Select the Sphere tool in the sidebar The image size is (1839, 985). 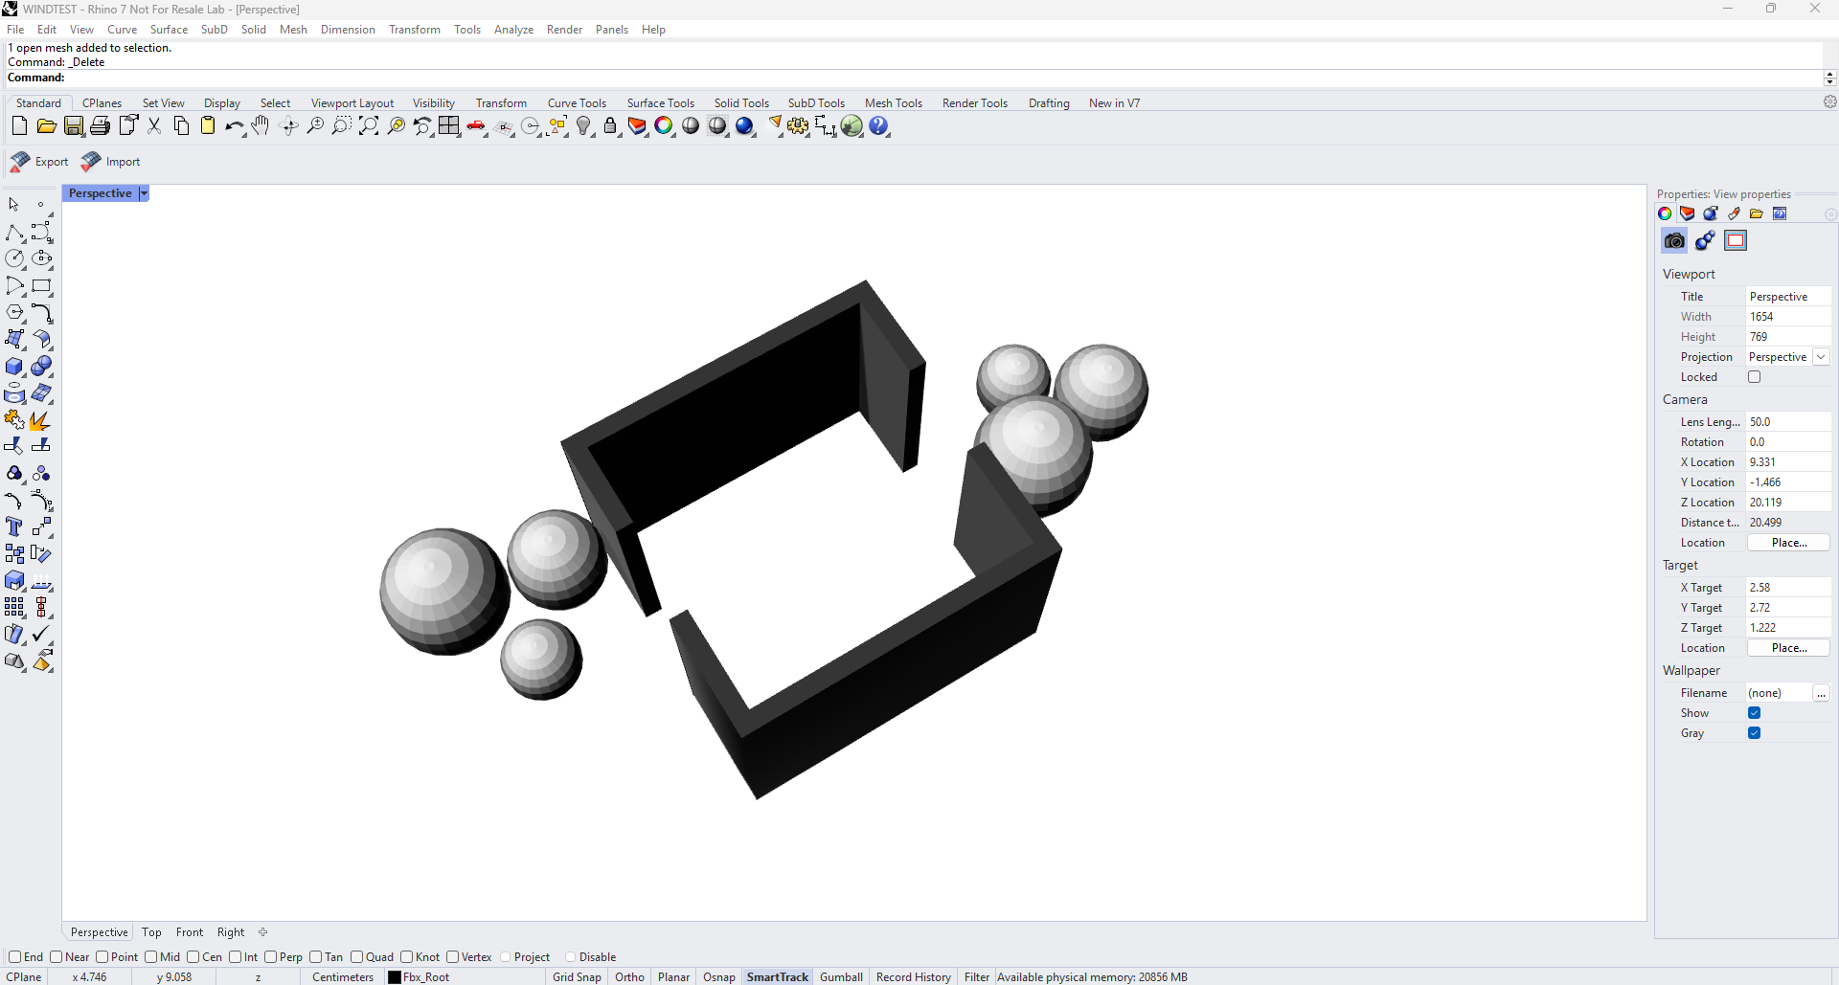point(42,366)
